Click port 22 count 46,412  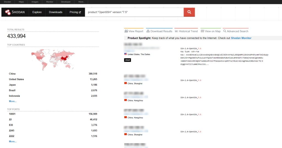pyautogui.click(x=93, y=119)
